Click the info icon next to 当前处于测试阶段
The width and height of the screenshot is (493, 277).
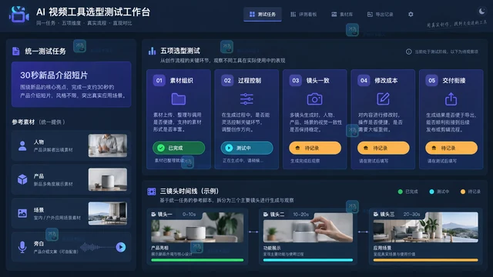(408, 52)
